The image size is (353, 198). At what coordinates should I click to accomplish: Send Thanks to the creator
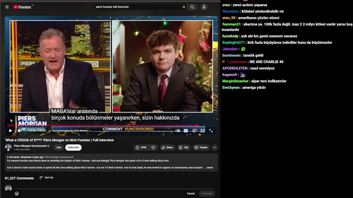point(201,147)
